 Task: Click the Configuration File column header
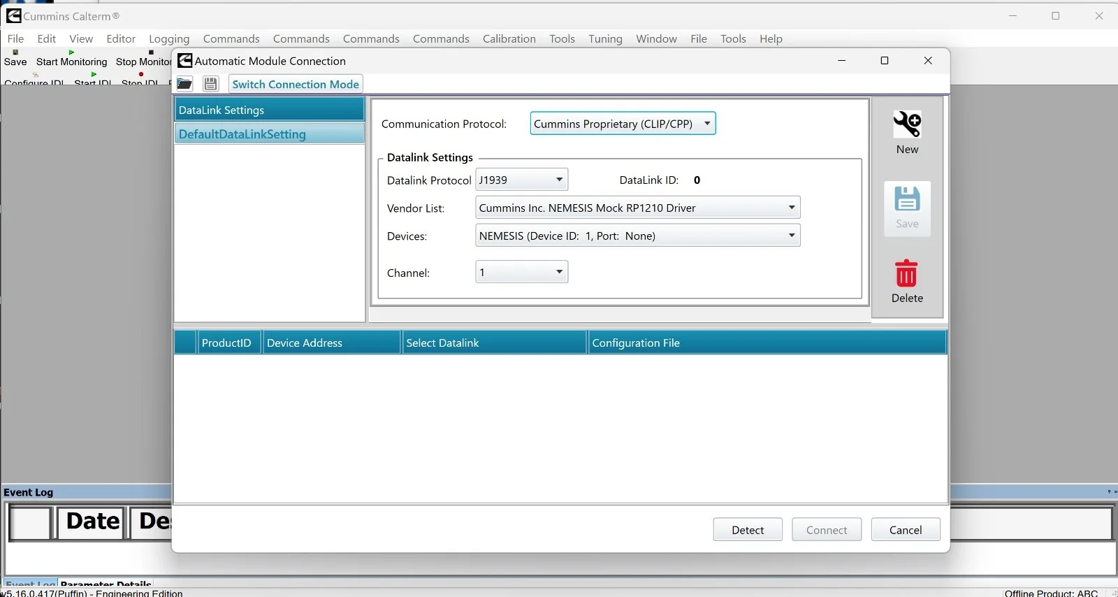pos(767,343)
